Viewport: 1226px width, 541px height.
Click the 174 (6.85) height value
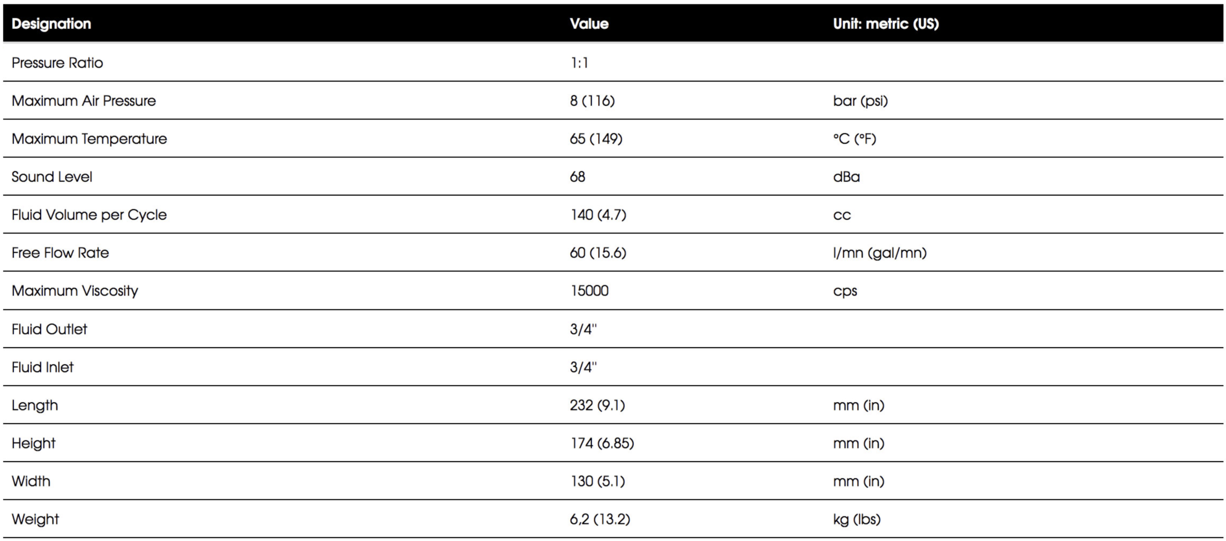point(602,443)
